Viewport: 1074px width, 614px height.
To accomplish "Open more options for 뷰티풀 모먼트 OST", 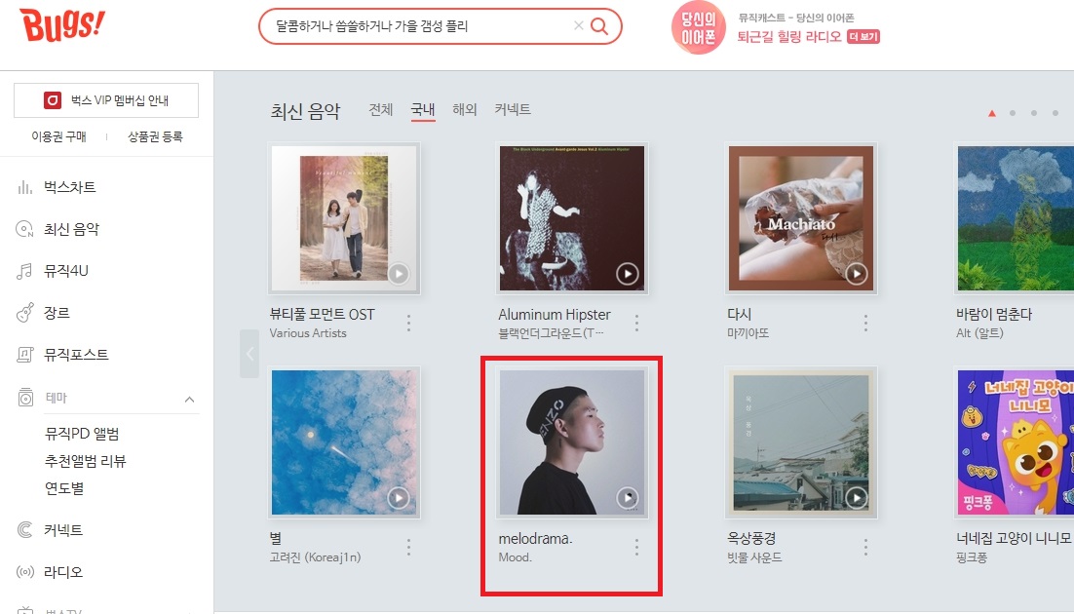I will coord(409,324).
